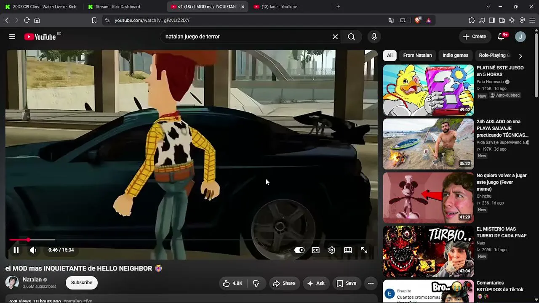Toggle the browser sidebar panel
Screen dimensions: 539x303
pos(492,20)
